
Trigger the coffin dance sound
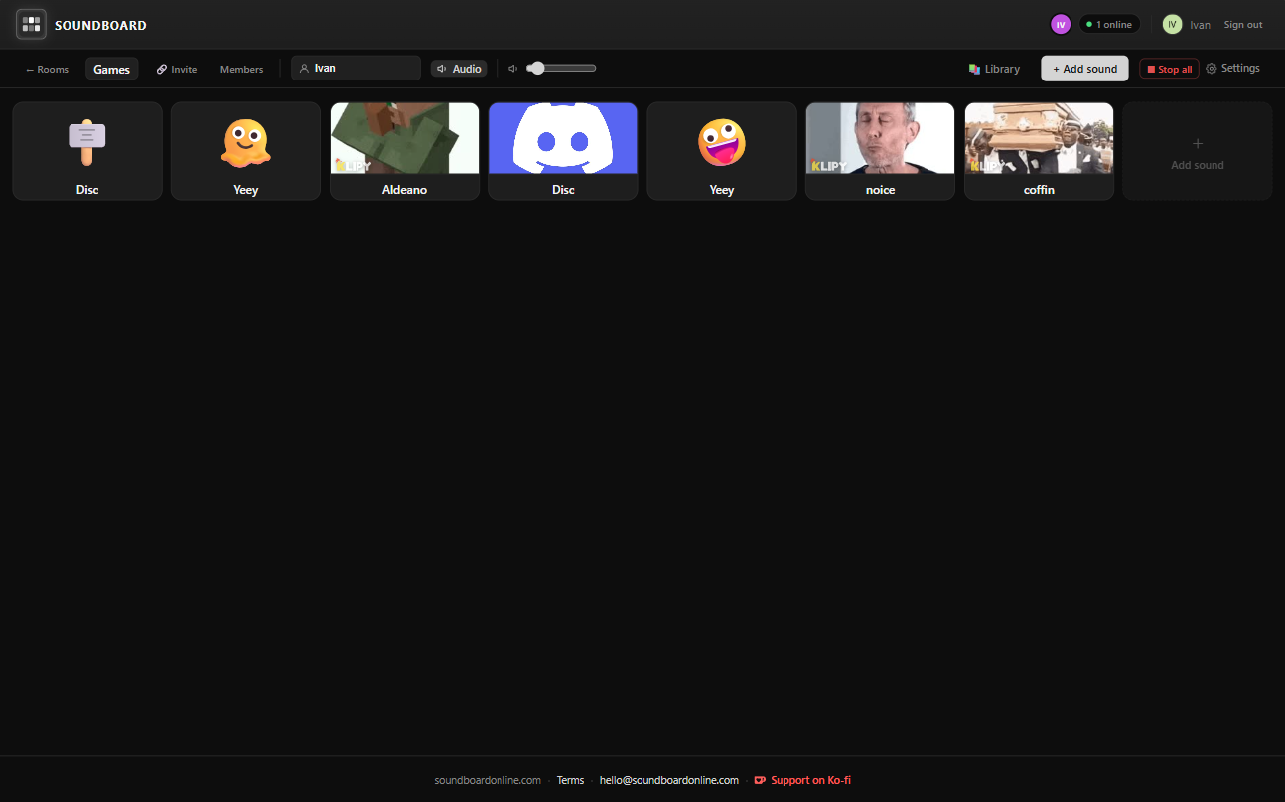1039,151
